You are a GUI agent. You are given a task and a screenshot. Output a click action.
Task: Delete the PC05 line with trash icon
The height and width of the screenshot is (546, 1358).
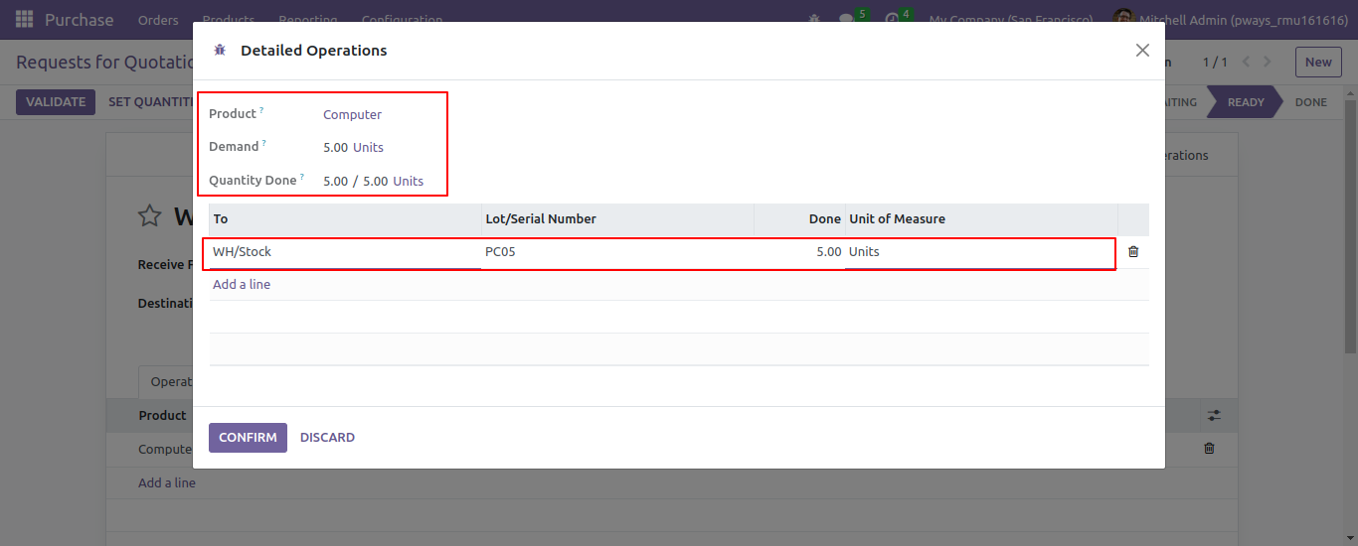point(1133,251)
